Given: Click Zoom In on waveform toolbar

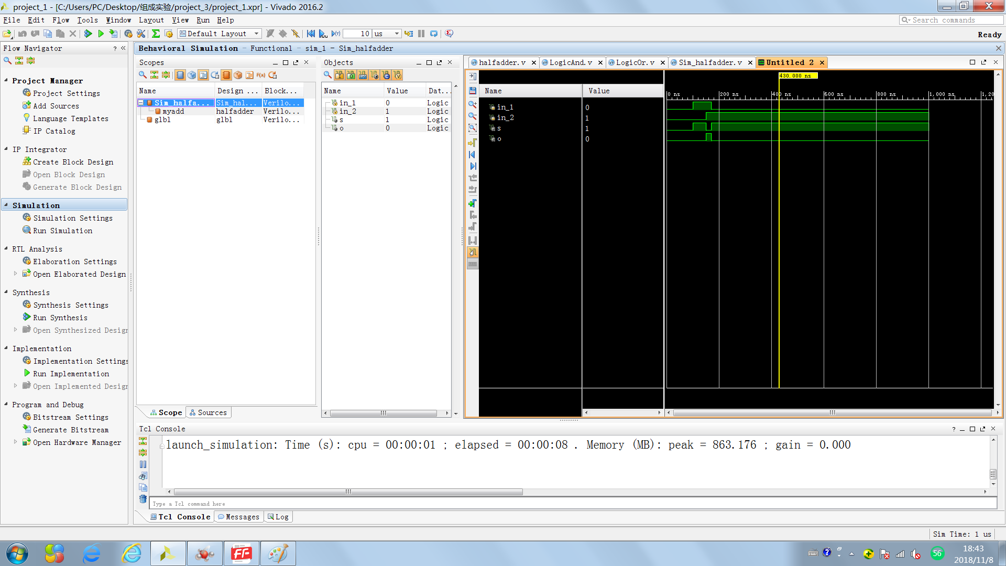Looking at the screenshot, I should tap(472, 104).
